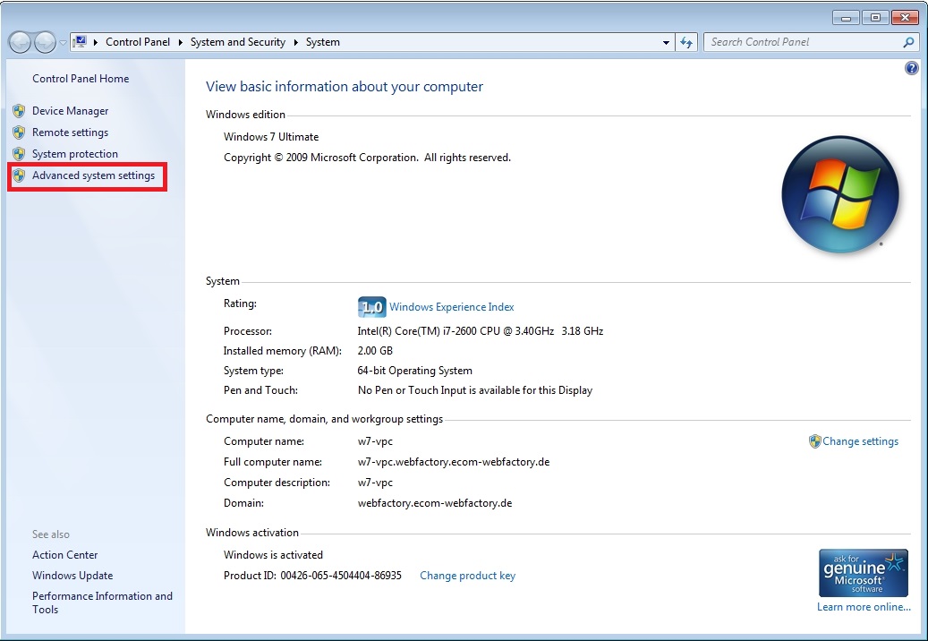Viewport: 928px width, 641px height.
Task: Click System and Security breadcrumb
Action: (x=237, y=42)
